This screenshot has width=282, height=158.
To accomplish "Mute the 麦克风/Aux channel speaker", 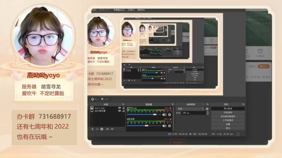I will (164, 115).
